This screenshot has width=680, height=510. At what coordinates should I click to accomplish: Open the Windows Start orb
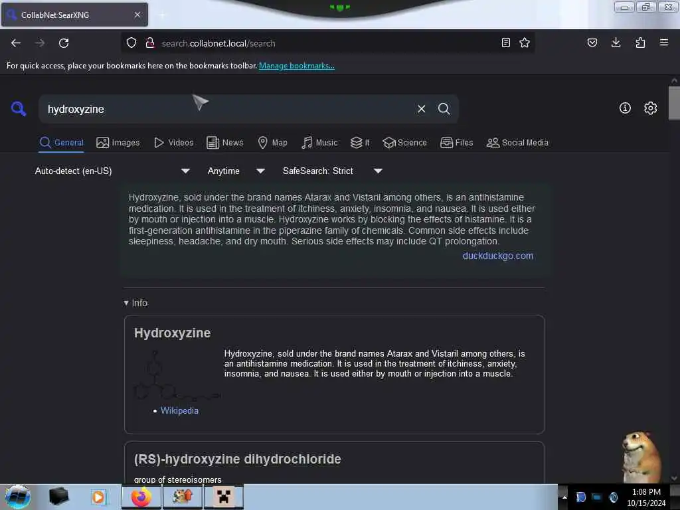coord(18,497)
